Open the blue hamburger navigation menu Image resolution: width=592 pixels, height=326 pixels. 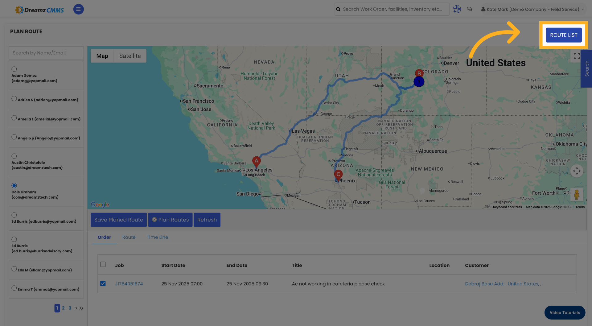(x=78, y=9)
